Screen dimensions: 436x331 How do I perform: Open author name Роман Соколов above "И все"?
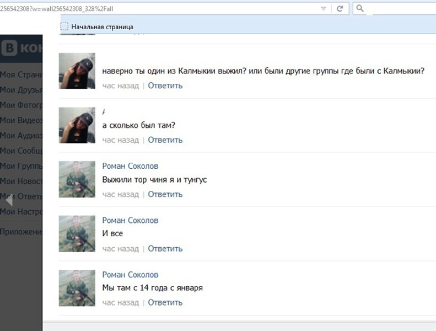tap(130, 220)
